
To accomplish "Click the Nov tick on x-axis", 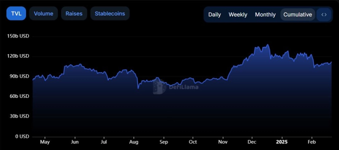I will coord(222,142).
